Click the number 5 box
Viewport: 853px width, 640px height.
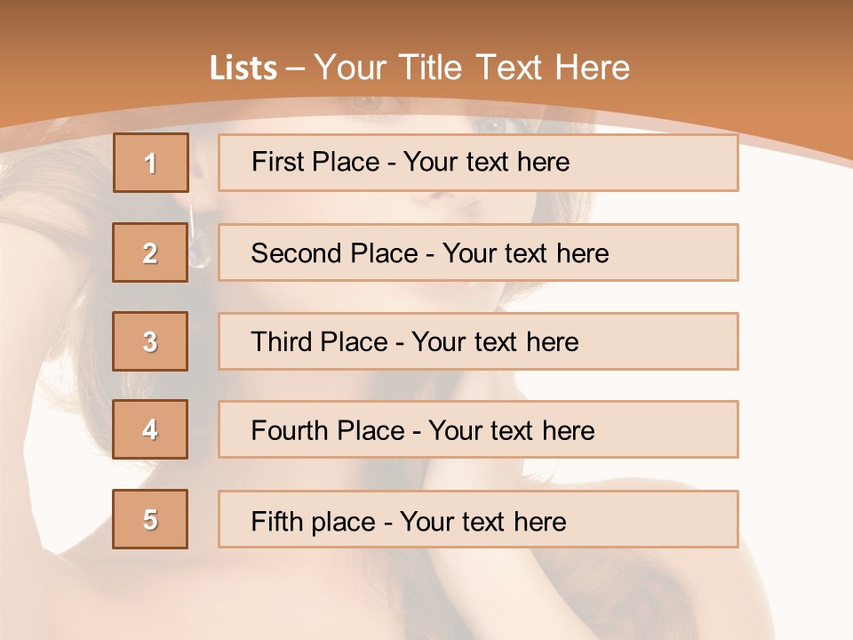(150, 519)
